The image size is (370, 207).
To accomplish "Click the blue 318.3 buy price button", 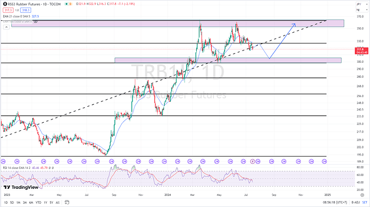I will (26, 10).
